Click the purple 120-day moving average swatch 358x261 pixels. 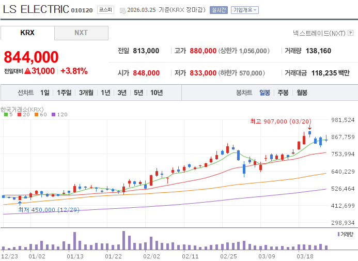[53, 114]
